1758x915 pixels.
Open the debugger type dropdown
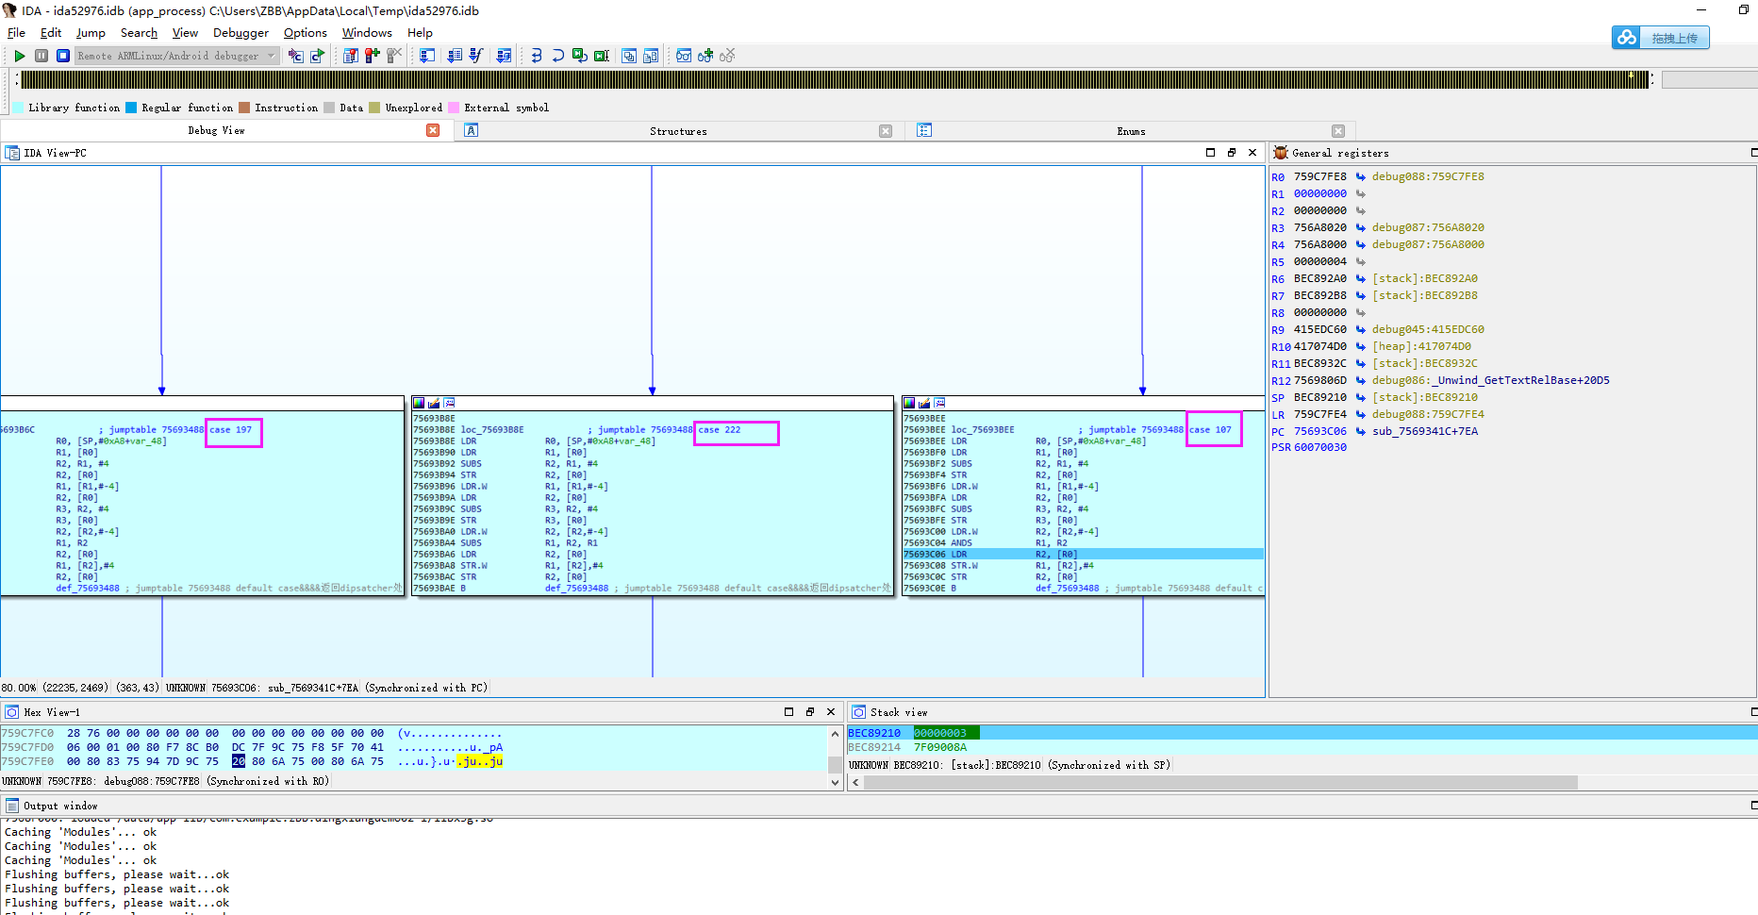point(272,56)
